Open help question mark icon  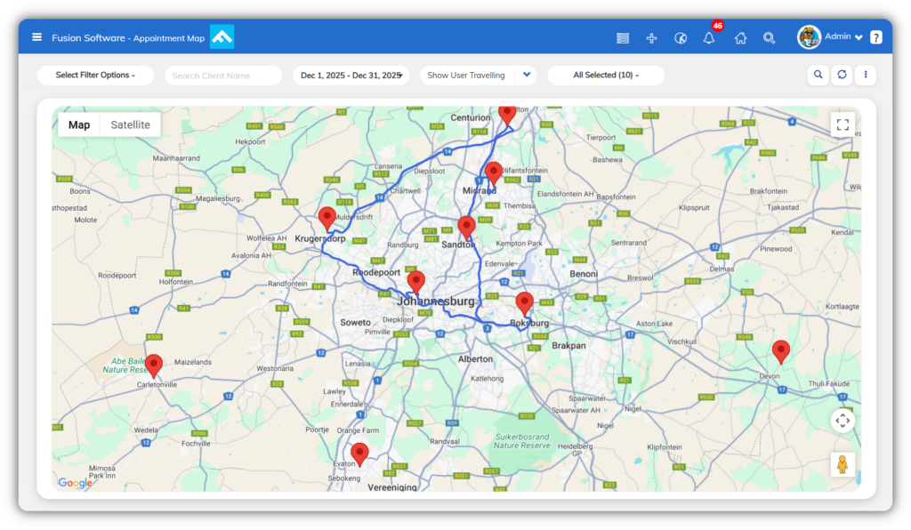[x=876, y=37]
